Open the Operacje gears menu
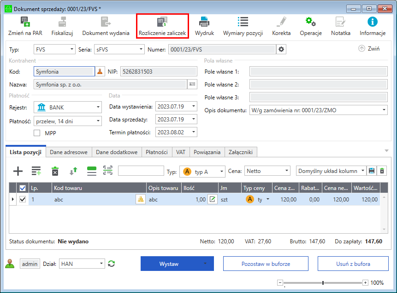 tap(310, 26)
